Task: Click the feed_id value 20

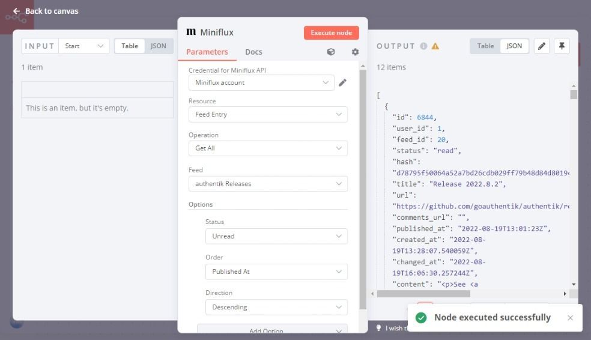Action: pos(441,139)
